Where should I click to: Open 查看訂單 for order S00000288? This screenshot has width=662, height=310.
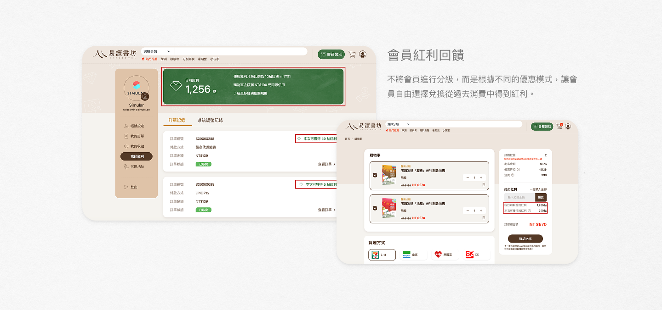pos(326,164)
